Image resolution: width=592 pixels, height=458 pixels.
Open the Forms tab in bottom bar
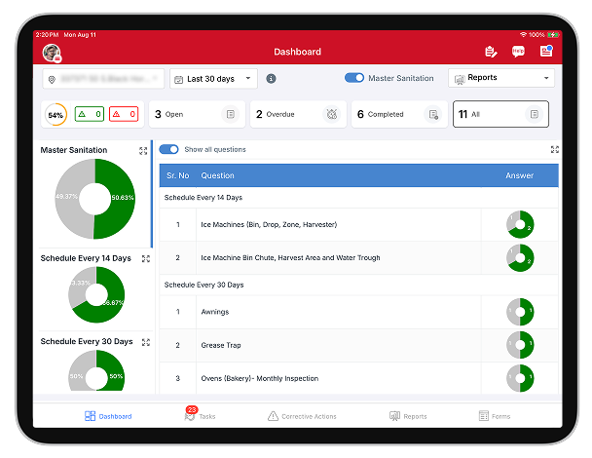[x=494, y=416]
